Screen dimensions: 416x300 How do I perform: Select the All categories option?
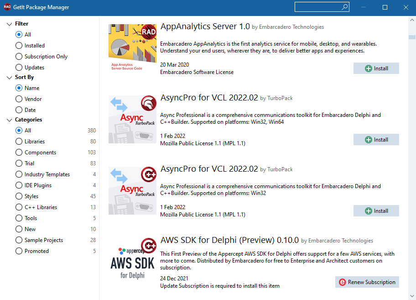(x=19, y=130)
